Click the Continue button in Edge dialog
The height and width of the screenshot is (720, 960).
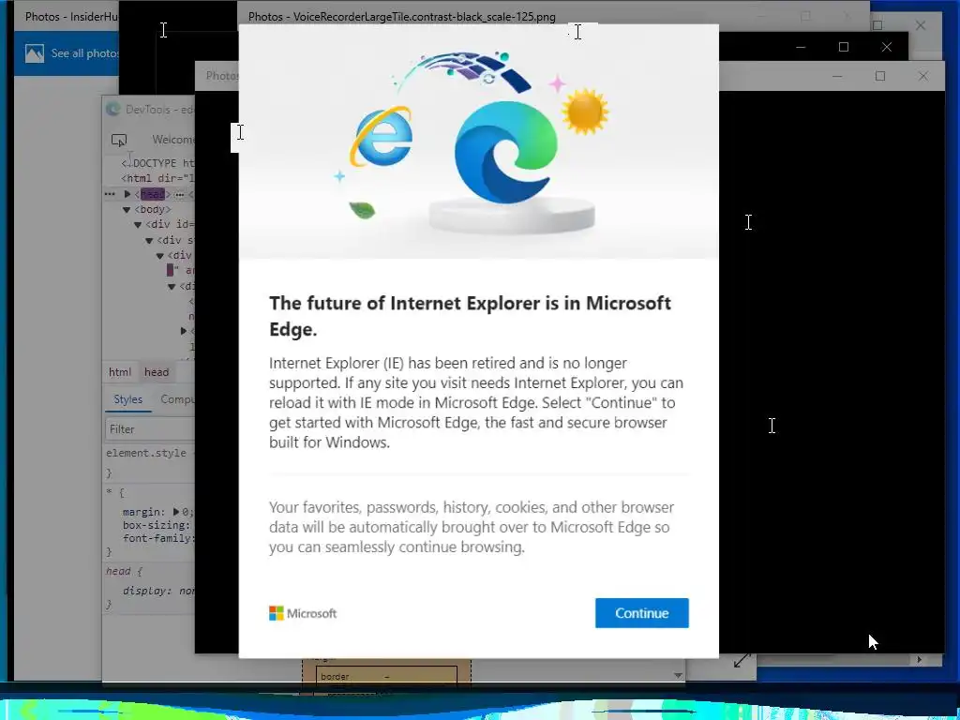pos(641,613)
